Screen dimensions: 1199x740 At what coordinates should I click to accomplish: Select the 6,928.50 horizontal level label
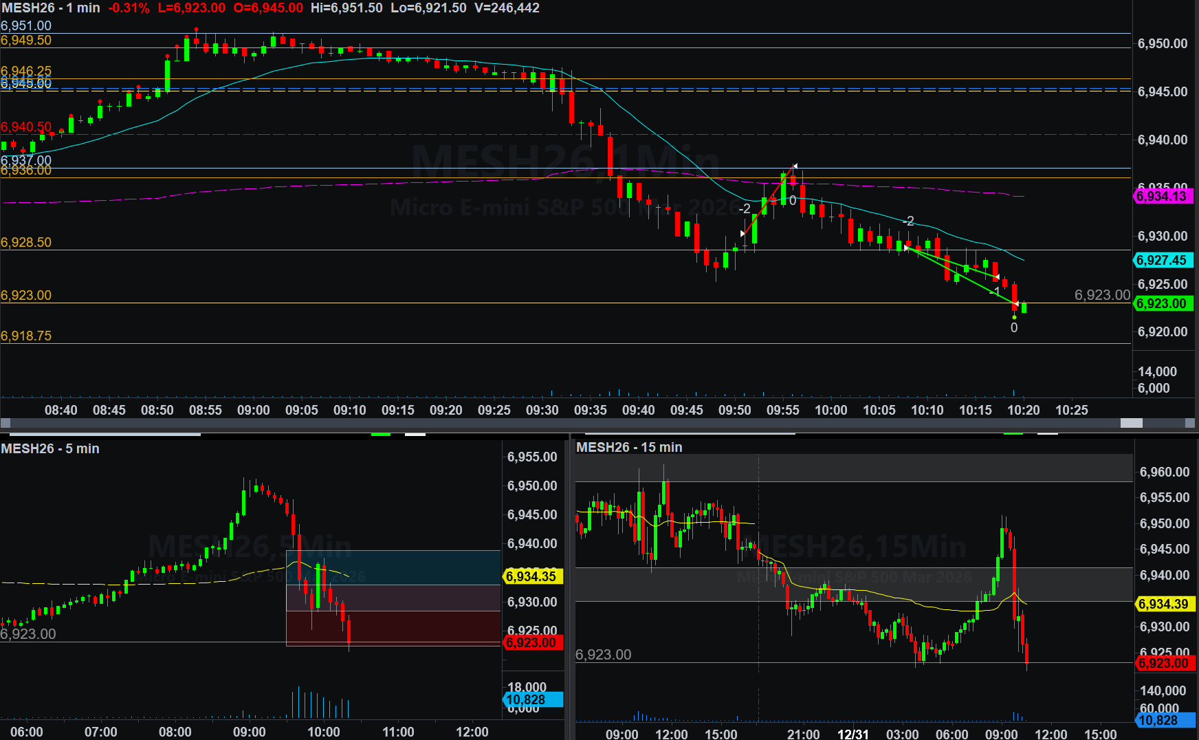coord(26,243)
